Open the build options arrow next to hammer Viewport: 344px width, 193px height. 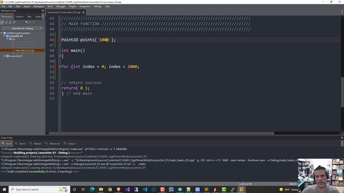(x=30, y=23)
